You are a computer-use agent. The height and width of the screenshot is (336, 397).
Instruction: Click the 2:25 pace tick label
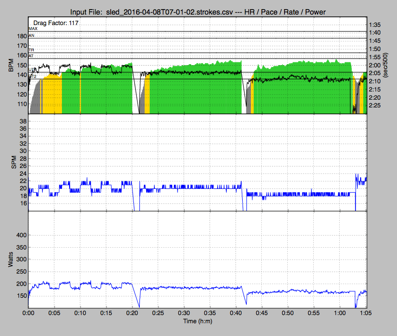[x=375, y=106]
